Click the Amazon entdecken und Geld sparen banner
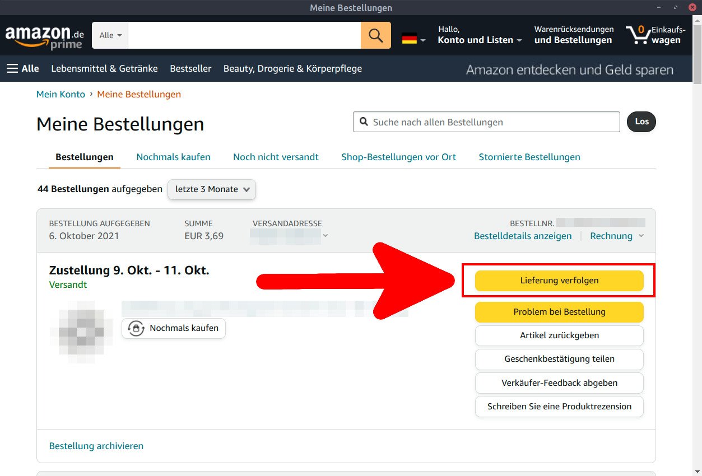 [x=570, y=70]
